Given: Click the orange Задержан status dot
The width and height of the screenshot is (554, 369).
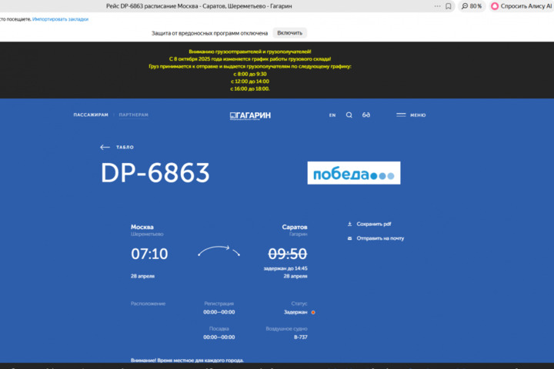Looking at the screenshot, I should click(313, 312).
